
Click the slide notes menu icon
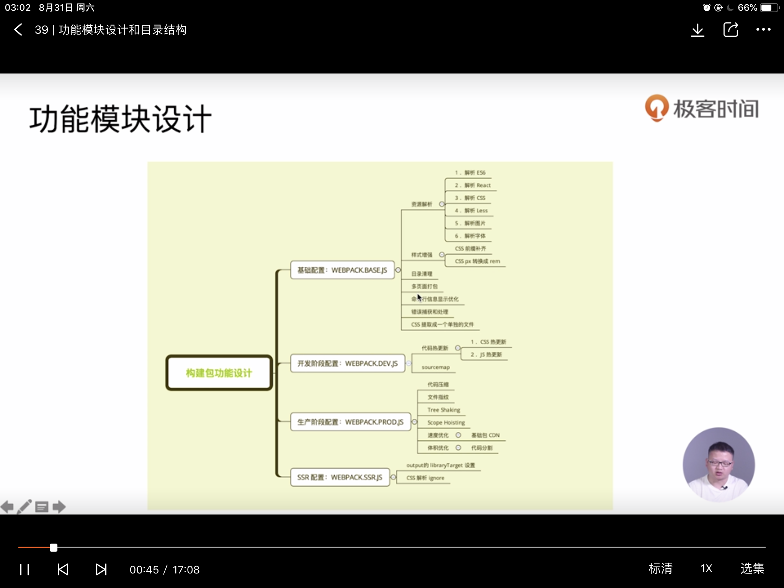[42, 507]
